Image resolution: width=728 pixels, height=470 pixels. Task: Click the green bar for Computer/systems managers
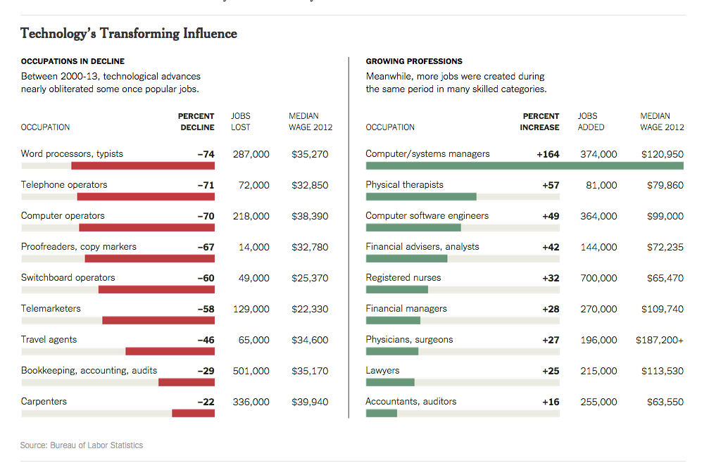click(x=525, y=166)
